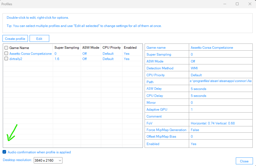Check the Assetto Corsa Competizione profile checkbox

(6, 53)
